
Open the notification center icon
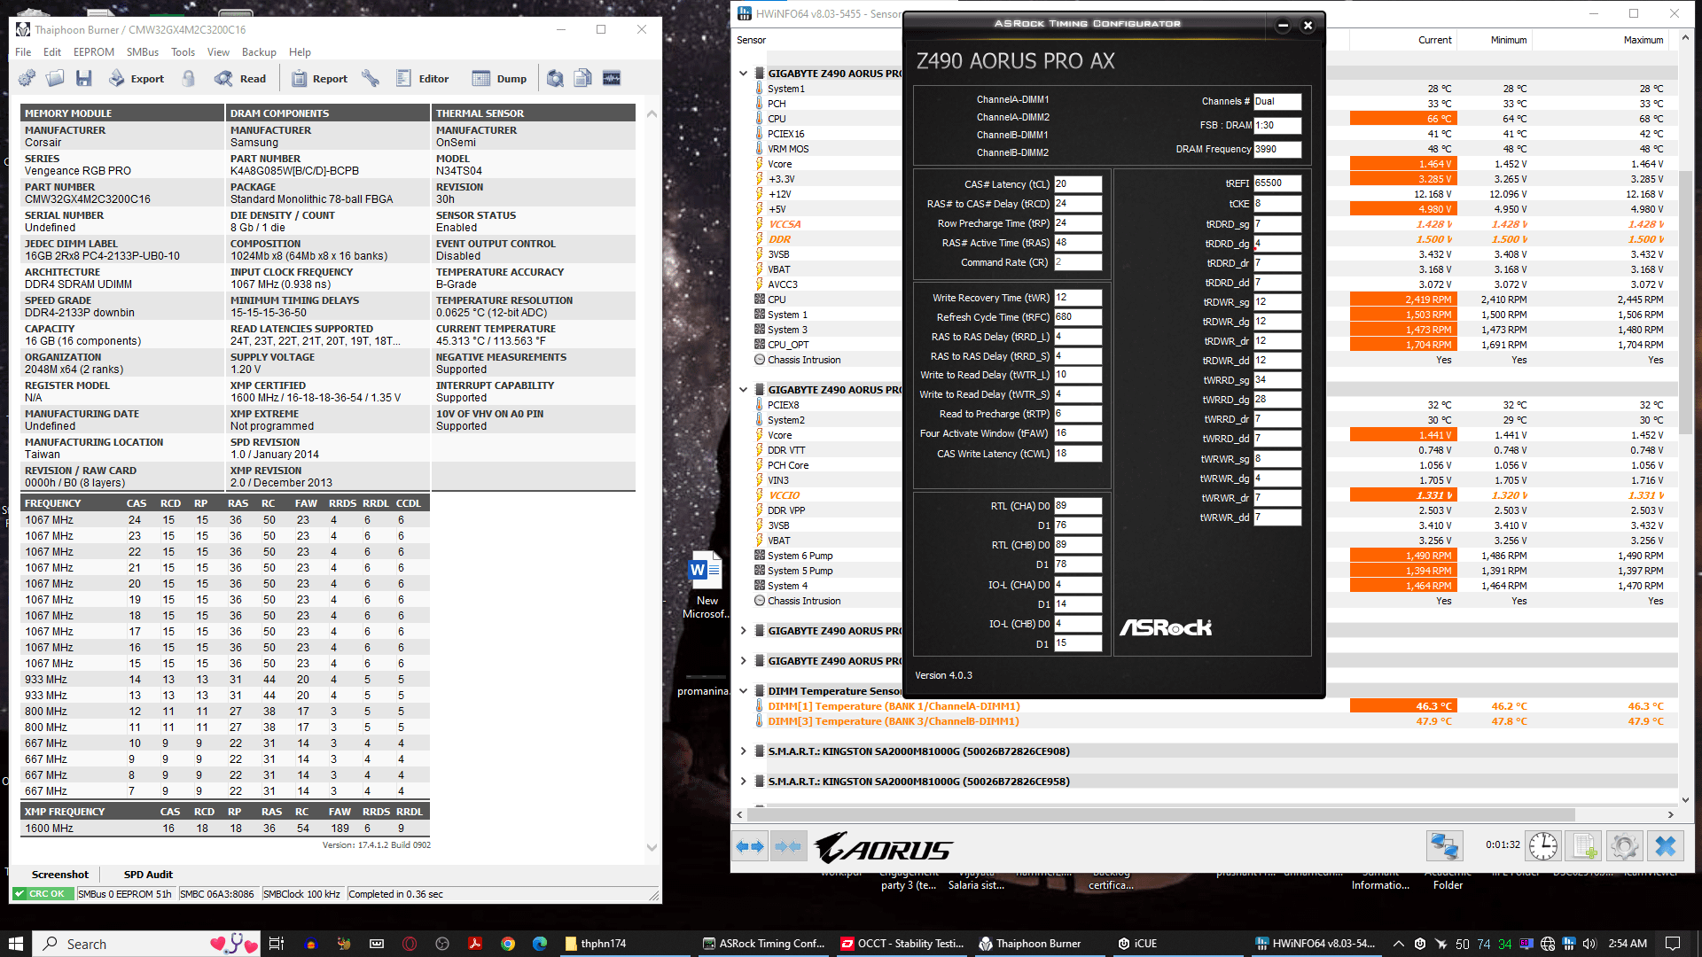click(x=1673, y=944)
